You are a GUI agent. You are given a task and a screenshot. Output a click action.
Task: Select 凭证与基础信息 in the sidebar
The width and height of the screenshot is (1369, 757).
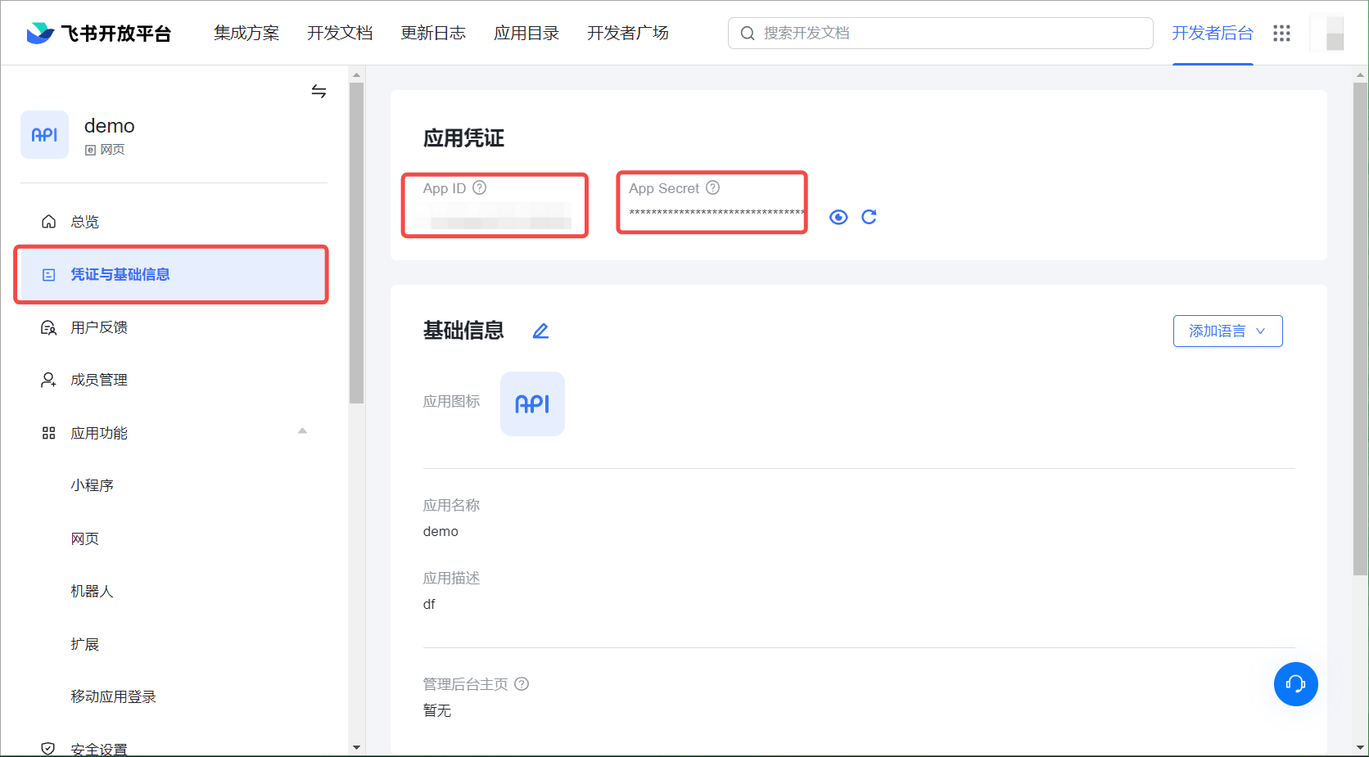171,275
